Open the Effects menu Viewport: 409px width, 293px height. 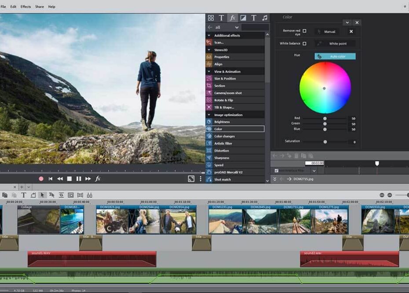point(26,7)
